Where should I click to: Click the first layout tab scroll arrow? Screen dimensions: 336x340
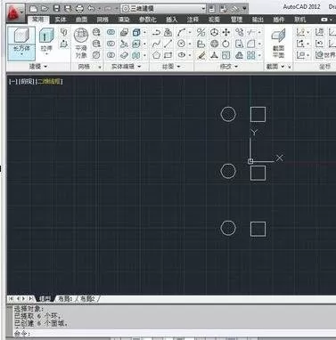pyautogui.click(x=11, y=298)
